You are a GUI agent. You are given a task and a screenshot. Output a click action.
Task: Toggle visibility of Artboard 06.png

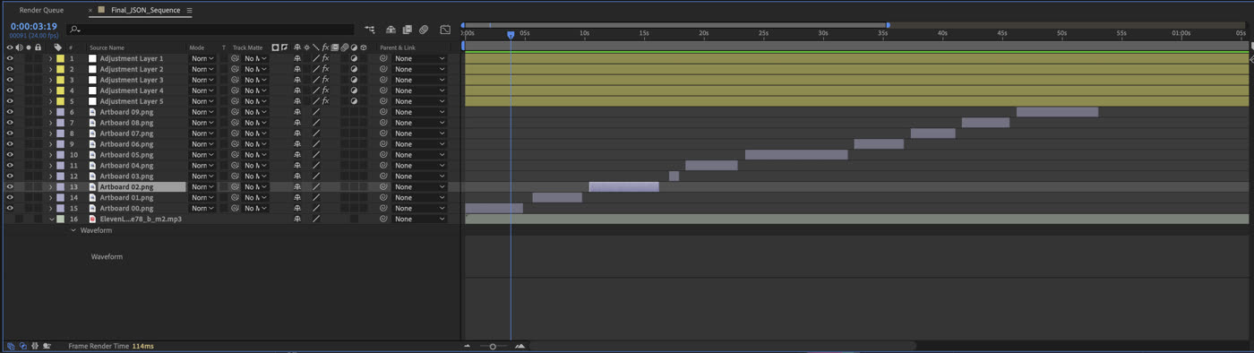coord(10,144)
